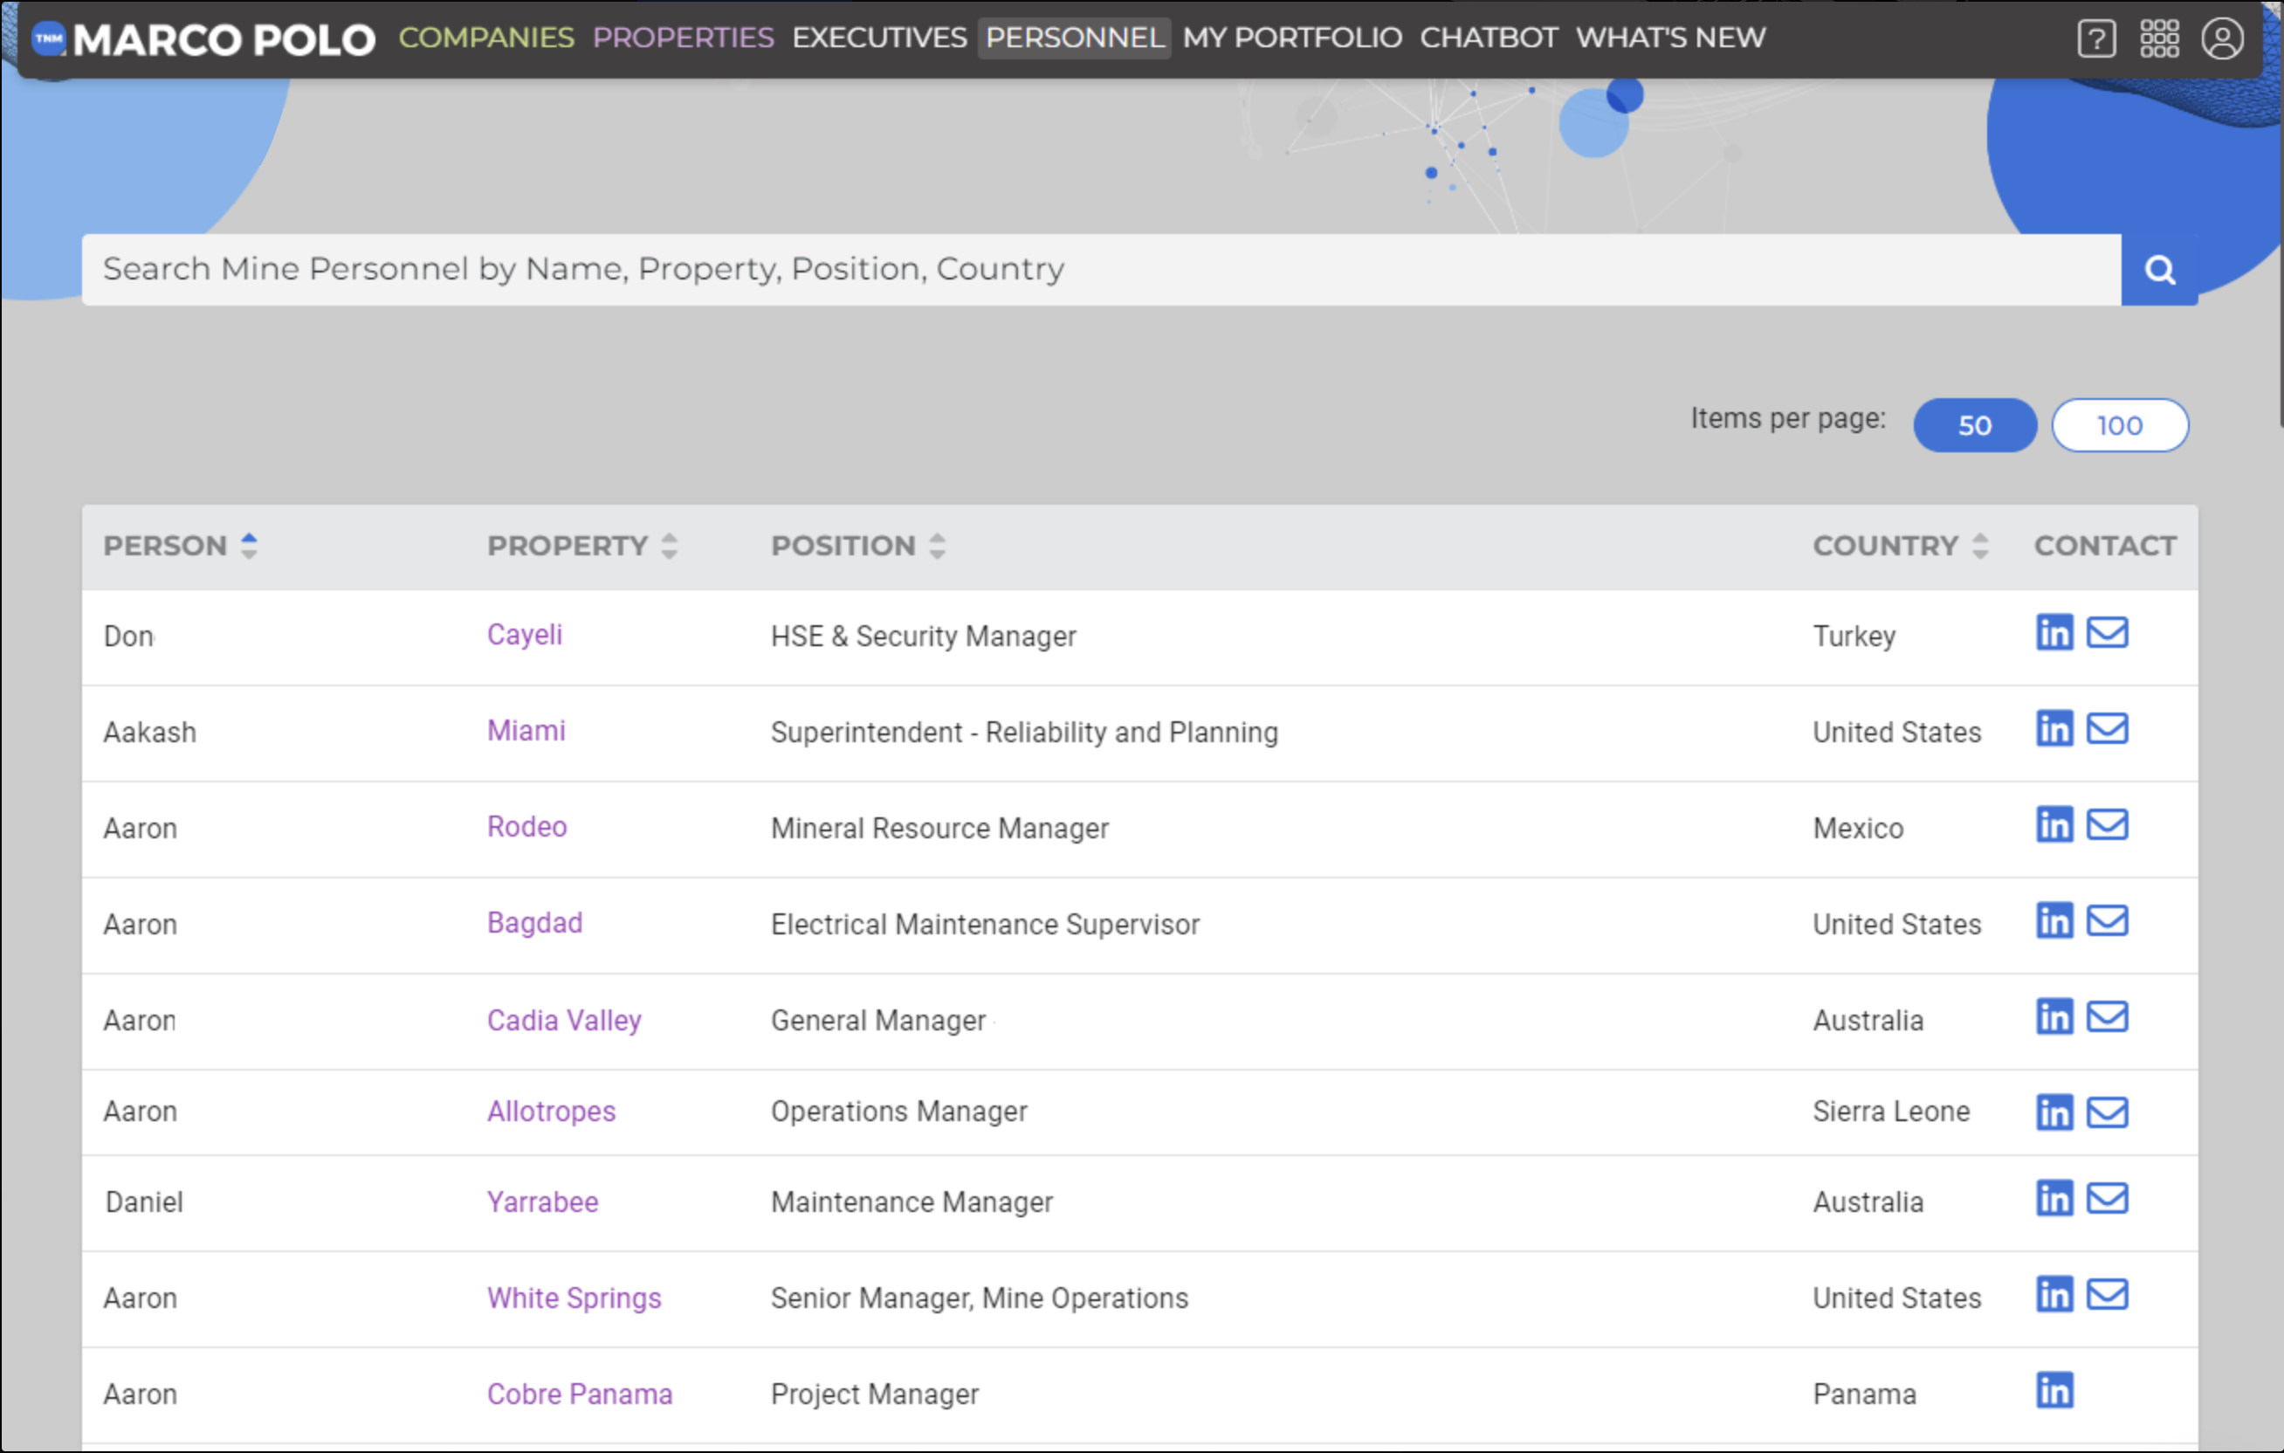
Task: Email the Cadia Valley General Manager
Action: [2108, 1016]
